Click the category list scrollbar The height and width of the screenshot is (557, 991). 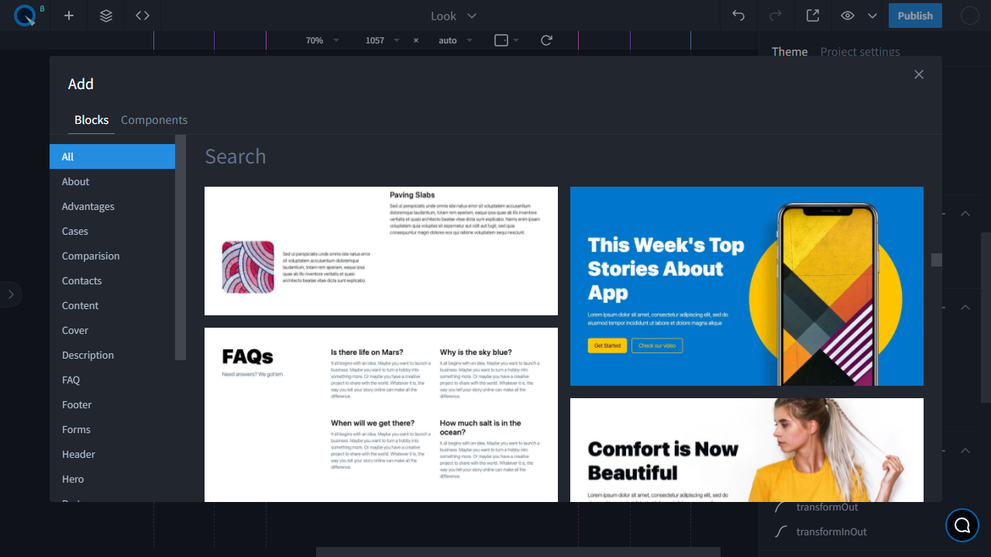click(181, 247)
